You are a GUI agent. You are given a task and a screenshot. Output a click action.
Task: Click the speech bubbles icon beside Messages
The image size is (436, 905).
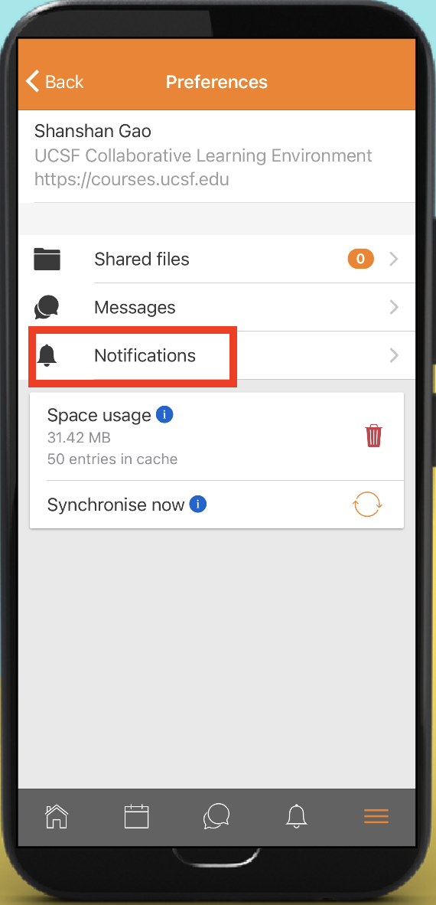point(47,307)
